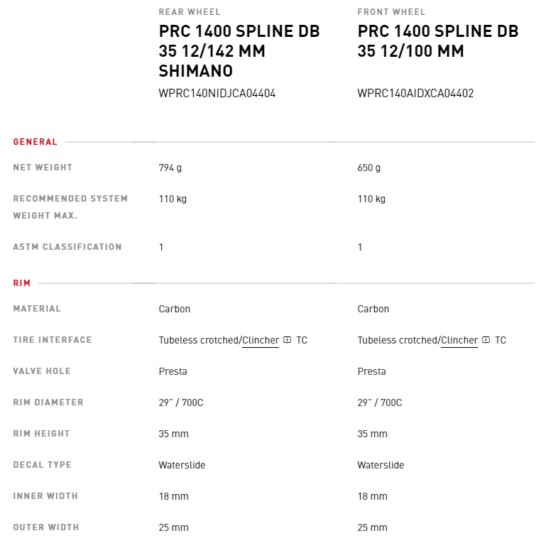
Task: Click the TIRE INTERFACE row label
Action: (53, 340)
